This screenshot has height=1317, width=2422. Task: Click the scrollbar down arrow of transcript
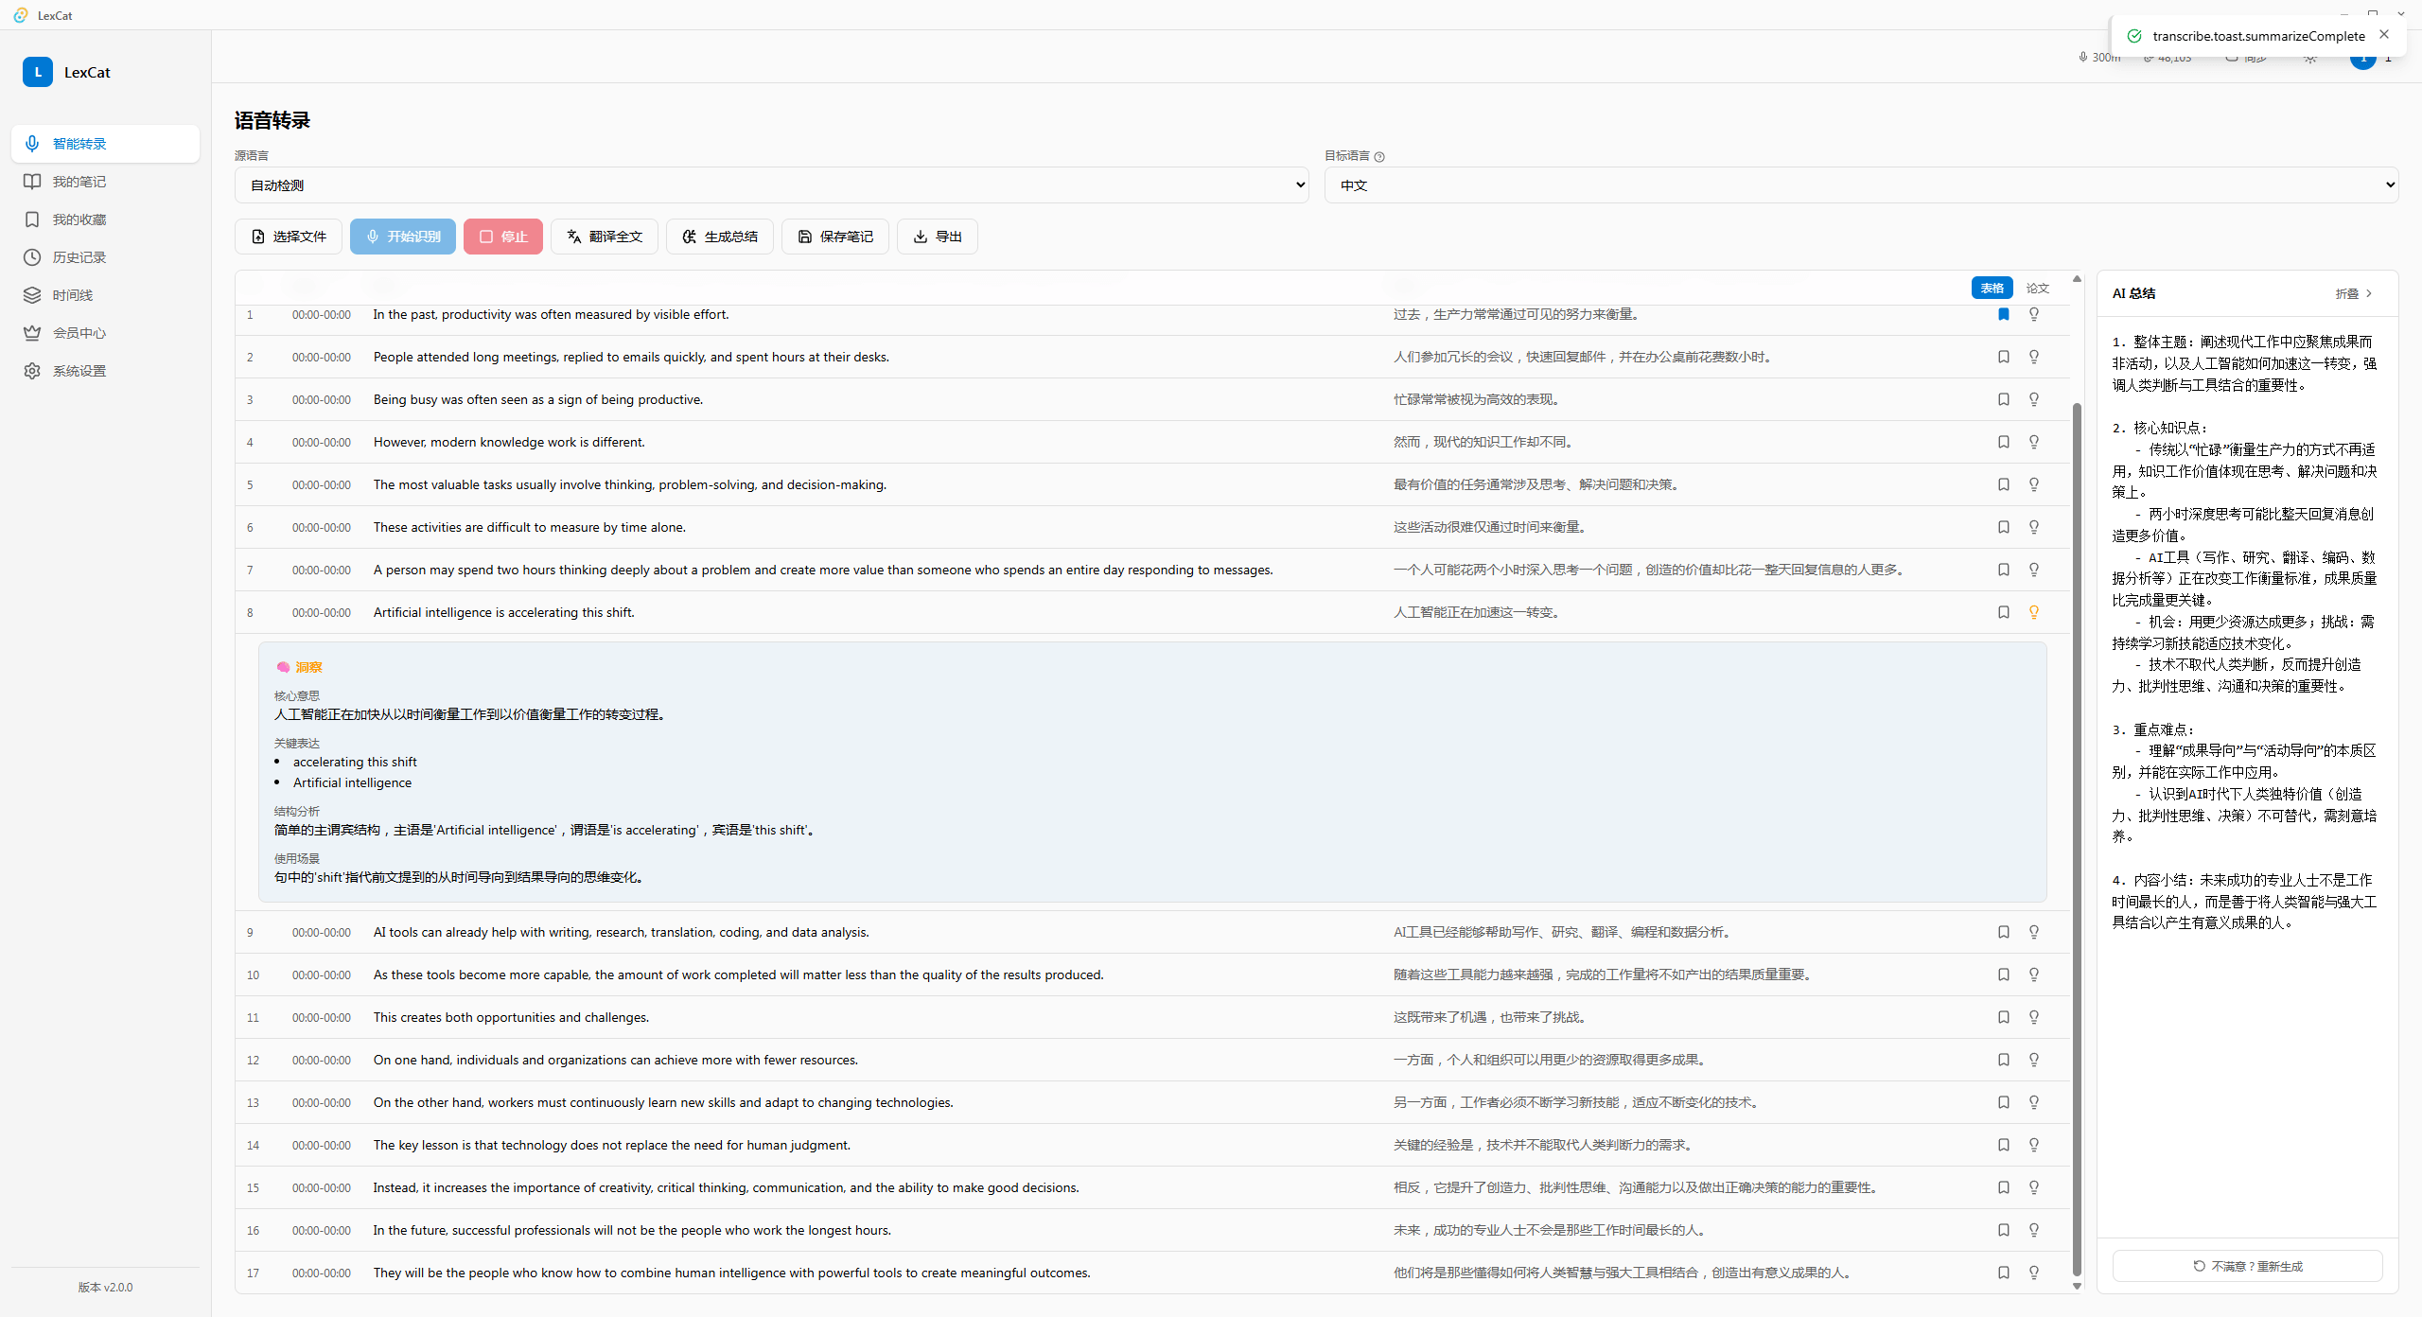2077,1286
